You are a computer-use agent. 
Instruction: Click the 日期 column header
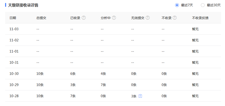pyautogui.click(x=13, y=18)
